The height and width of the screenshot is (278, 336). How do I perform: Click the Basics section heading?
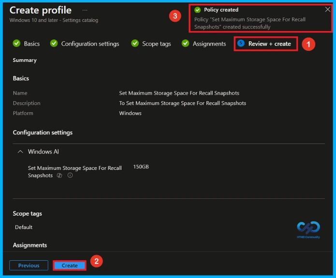[21, 78]
